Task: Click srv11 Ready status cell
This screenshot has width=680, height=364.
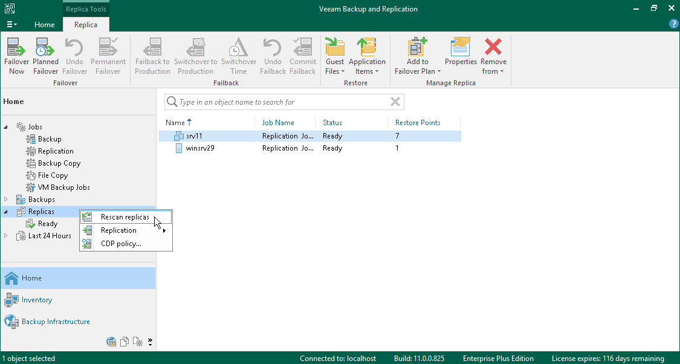Action: [332, 136]
